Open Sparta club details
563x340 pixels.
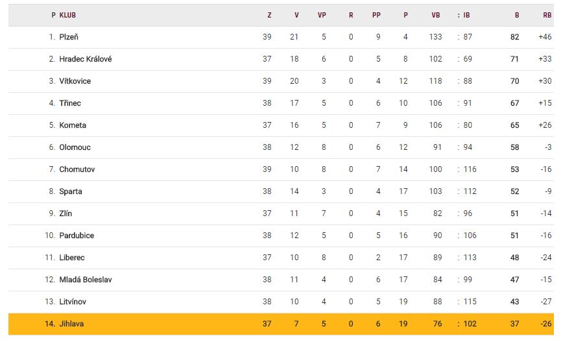coord(71,191)
